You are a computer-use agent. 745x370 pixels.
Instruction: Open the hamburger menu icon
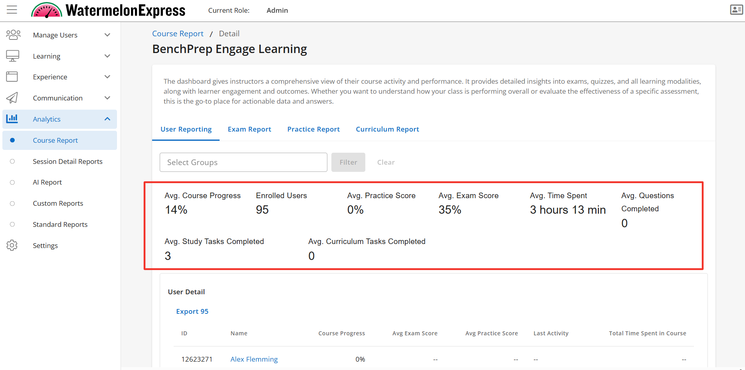pyautogui.click(x=12, y=10)
